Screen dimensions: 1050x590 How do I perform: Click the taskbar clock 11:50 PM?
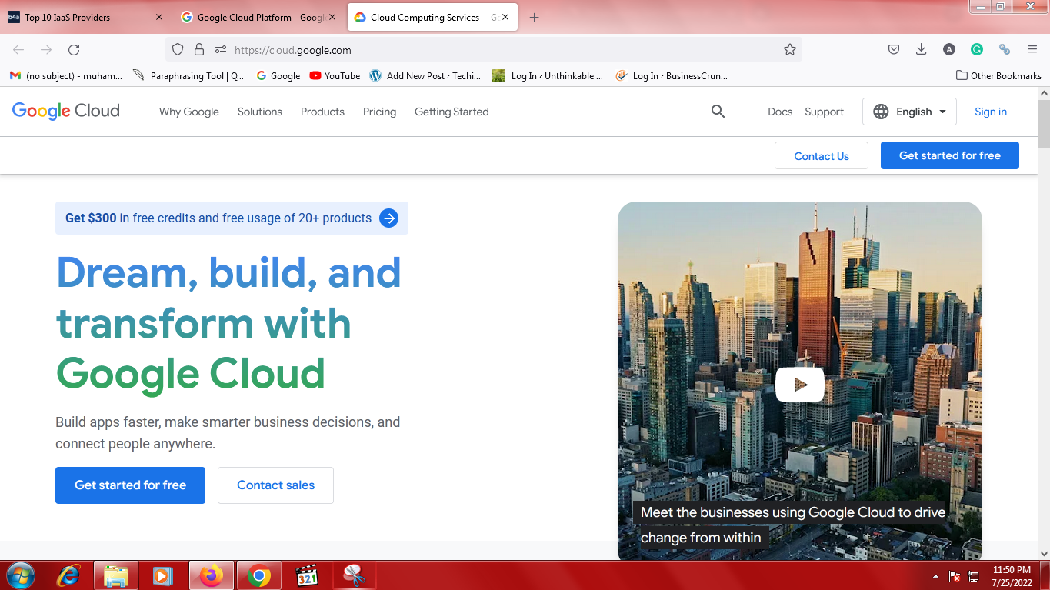point(1012,570)
